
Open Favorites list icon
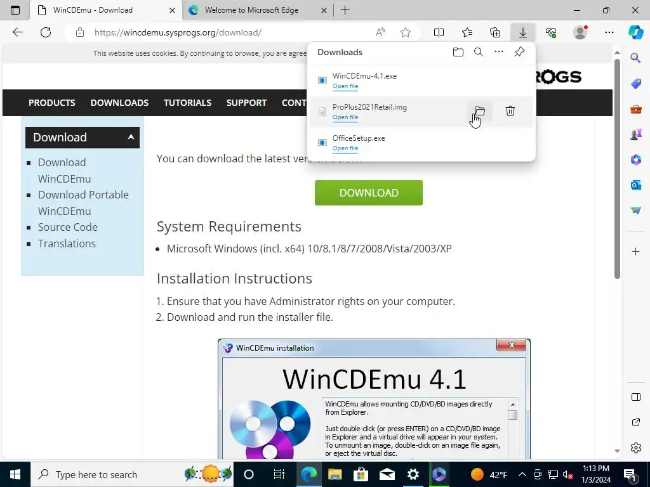click(x=467, y=32)
